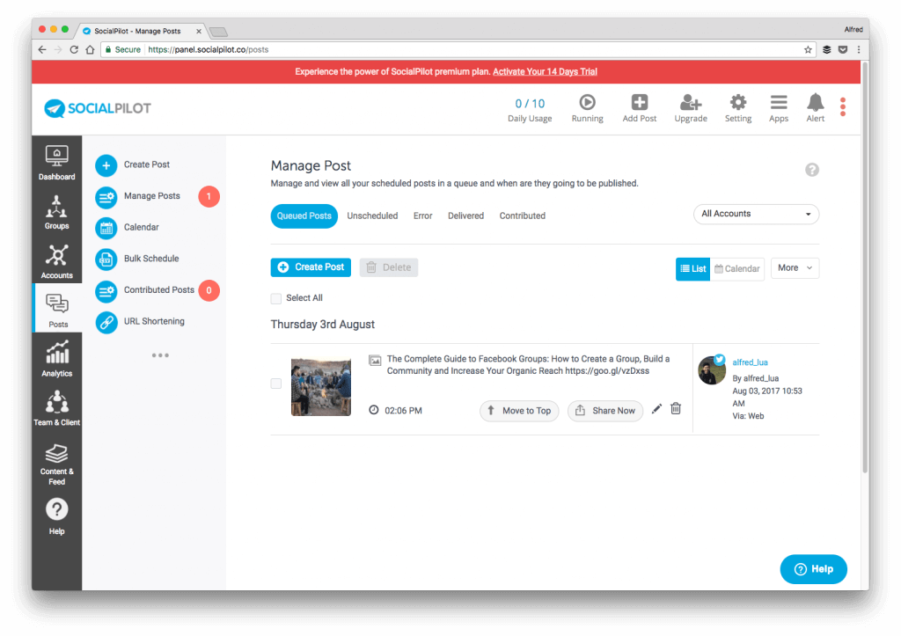The image size is (901, 636).
Task: Click the floating Help chat button
Action: click(814, 569)
